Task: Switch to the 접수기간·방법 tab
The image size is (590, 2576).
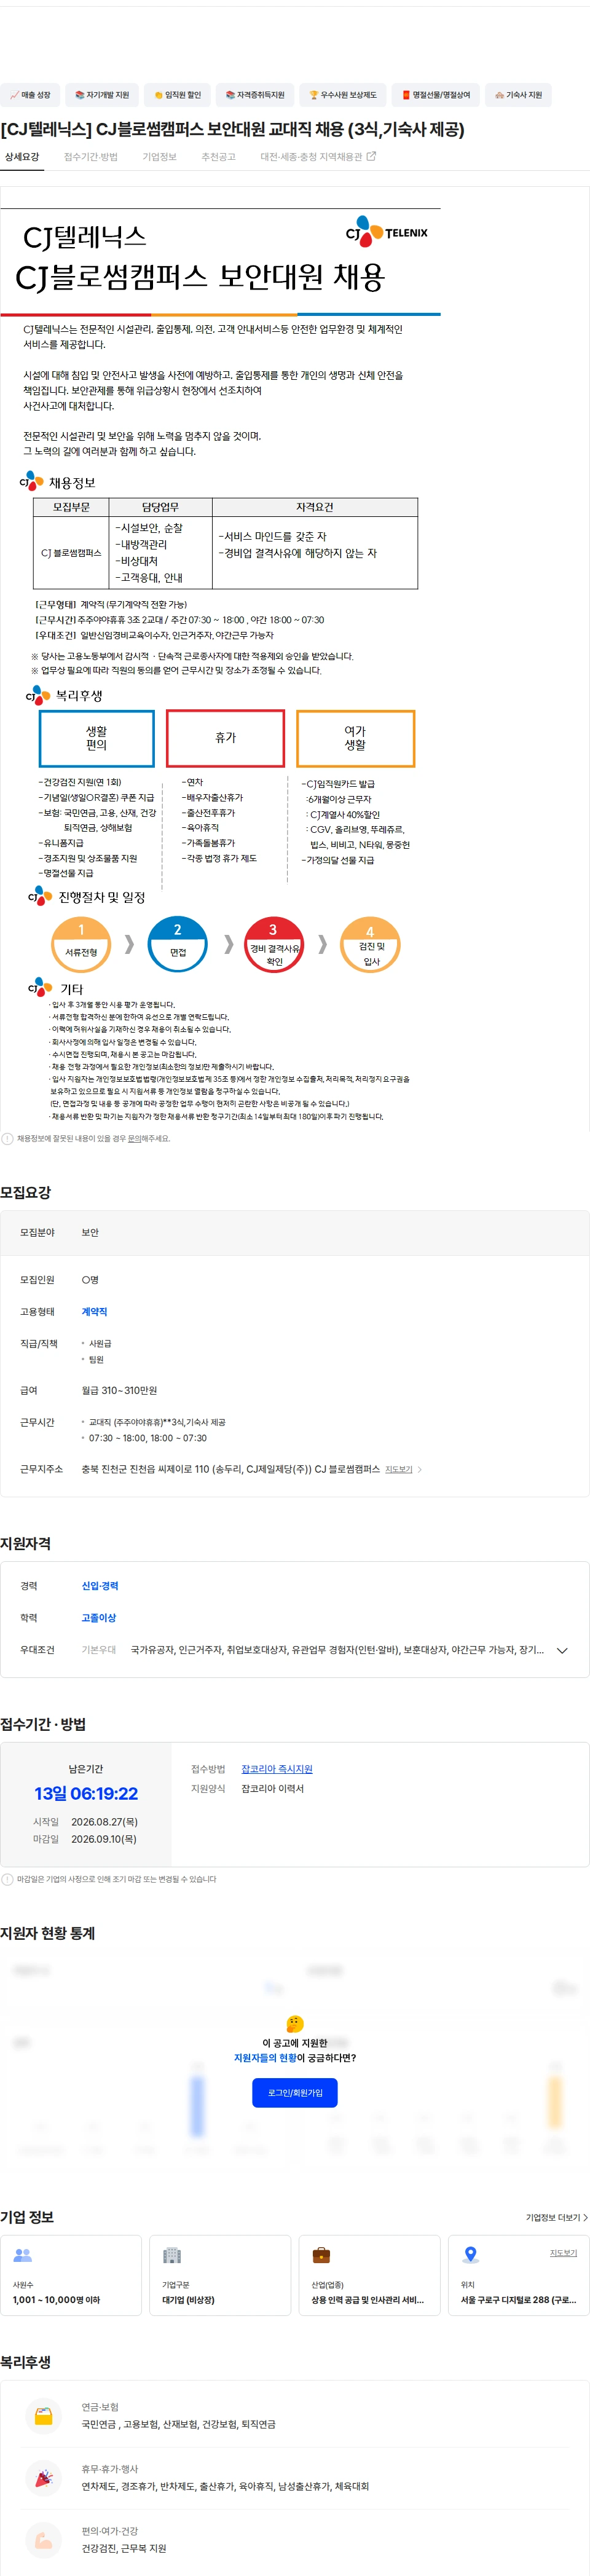Action: click(x=91, y=157)
